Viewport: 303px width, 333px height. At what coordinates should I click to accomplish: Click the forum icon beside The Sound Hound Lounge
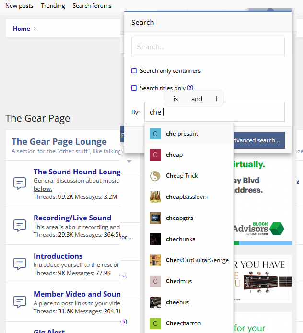[19, 183]
